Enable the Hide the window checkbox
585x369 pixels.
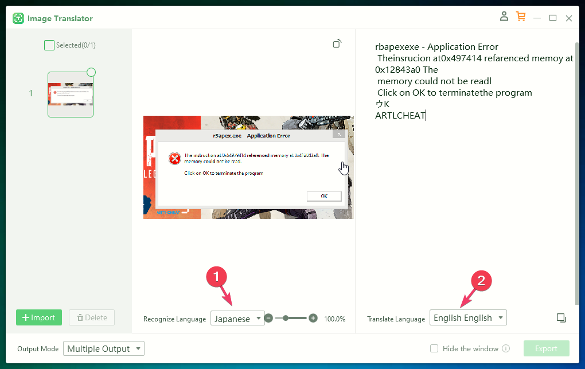point(434,348)
